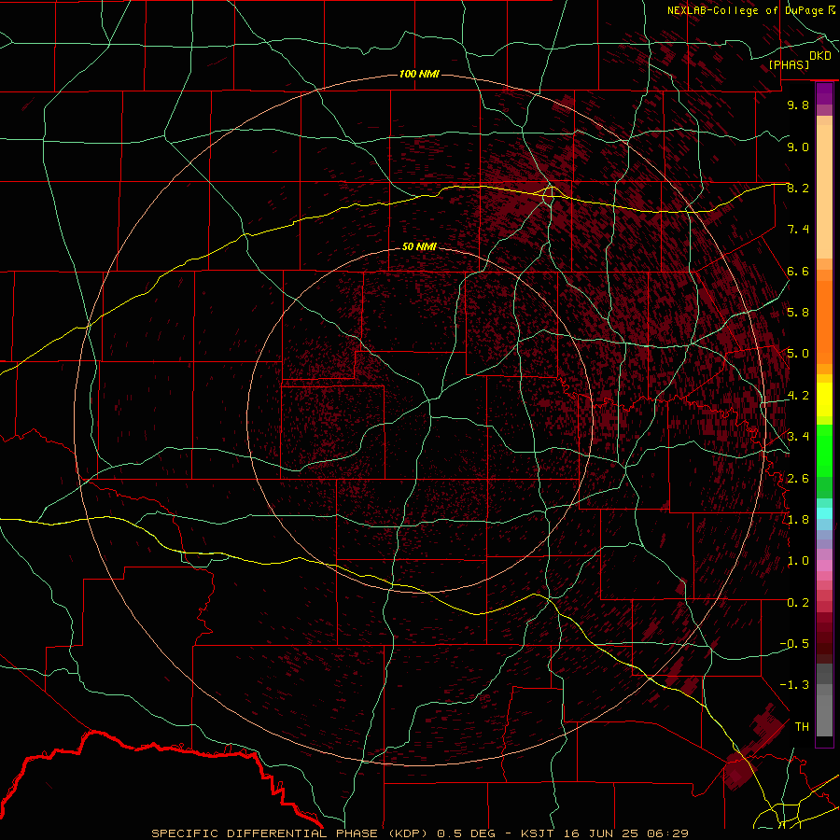The width and height of the screenshot is (840, 840).
Task: Click the gray swatch at bottom of color bar
Action: [824, 715]
